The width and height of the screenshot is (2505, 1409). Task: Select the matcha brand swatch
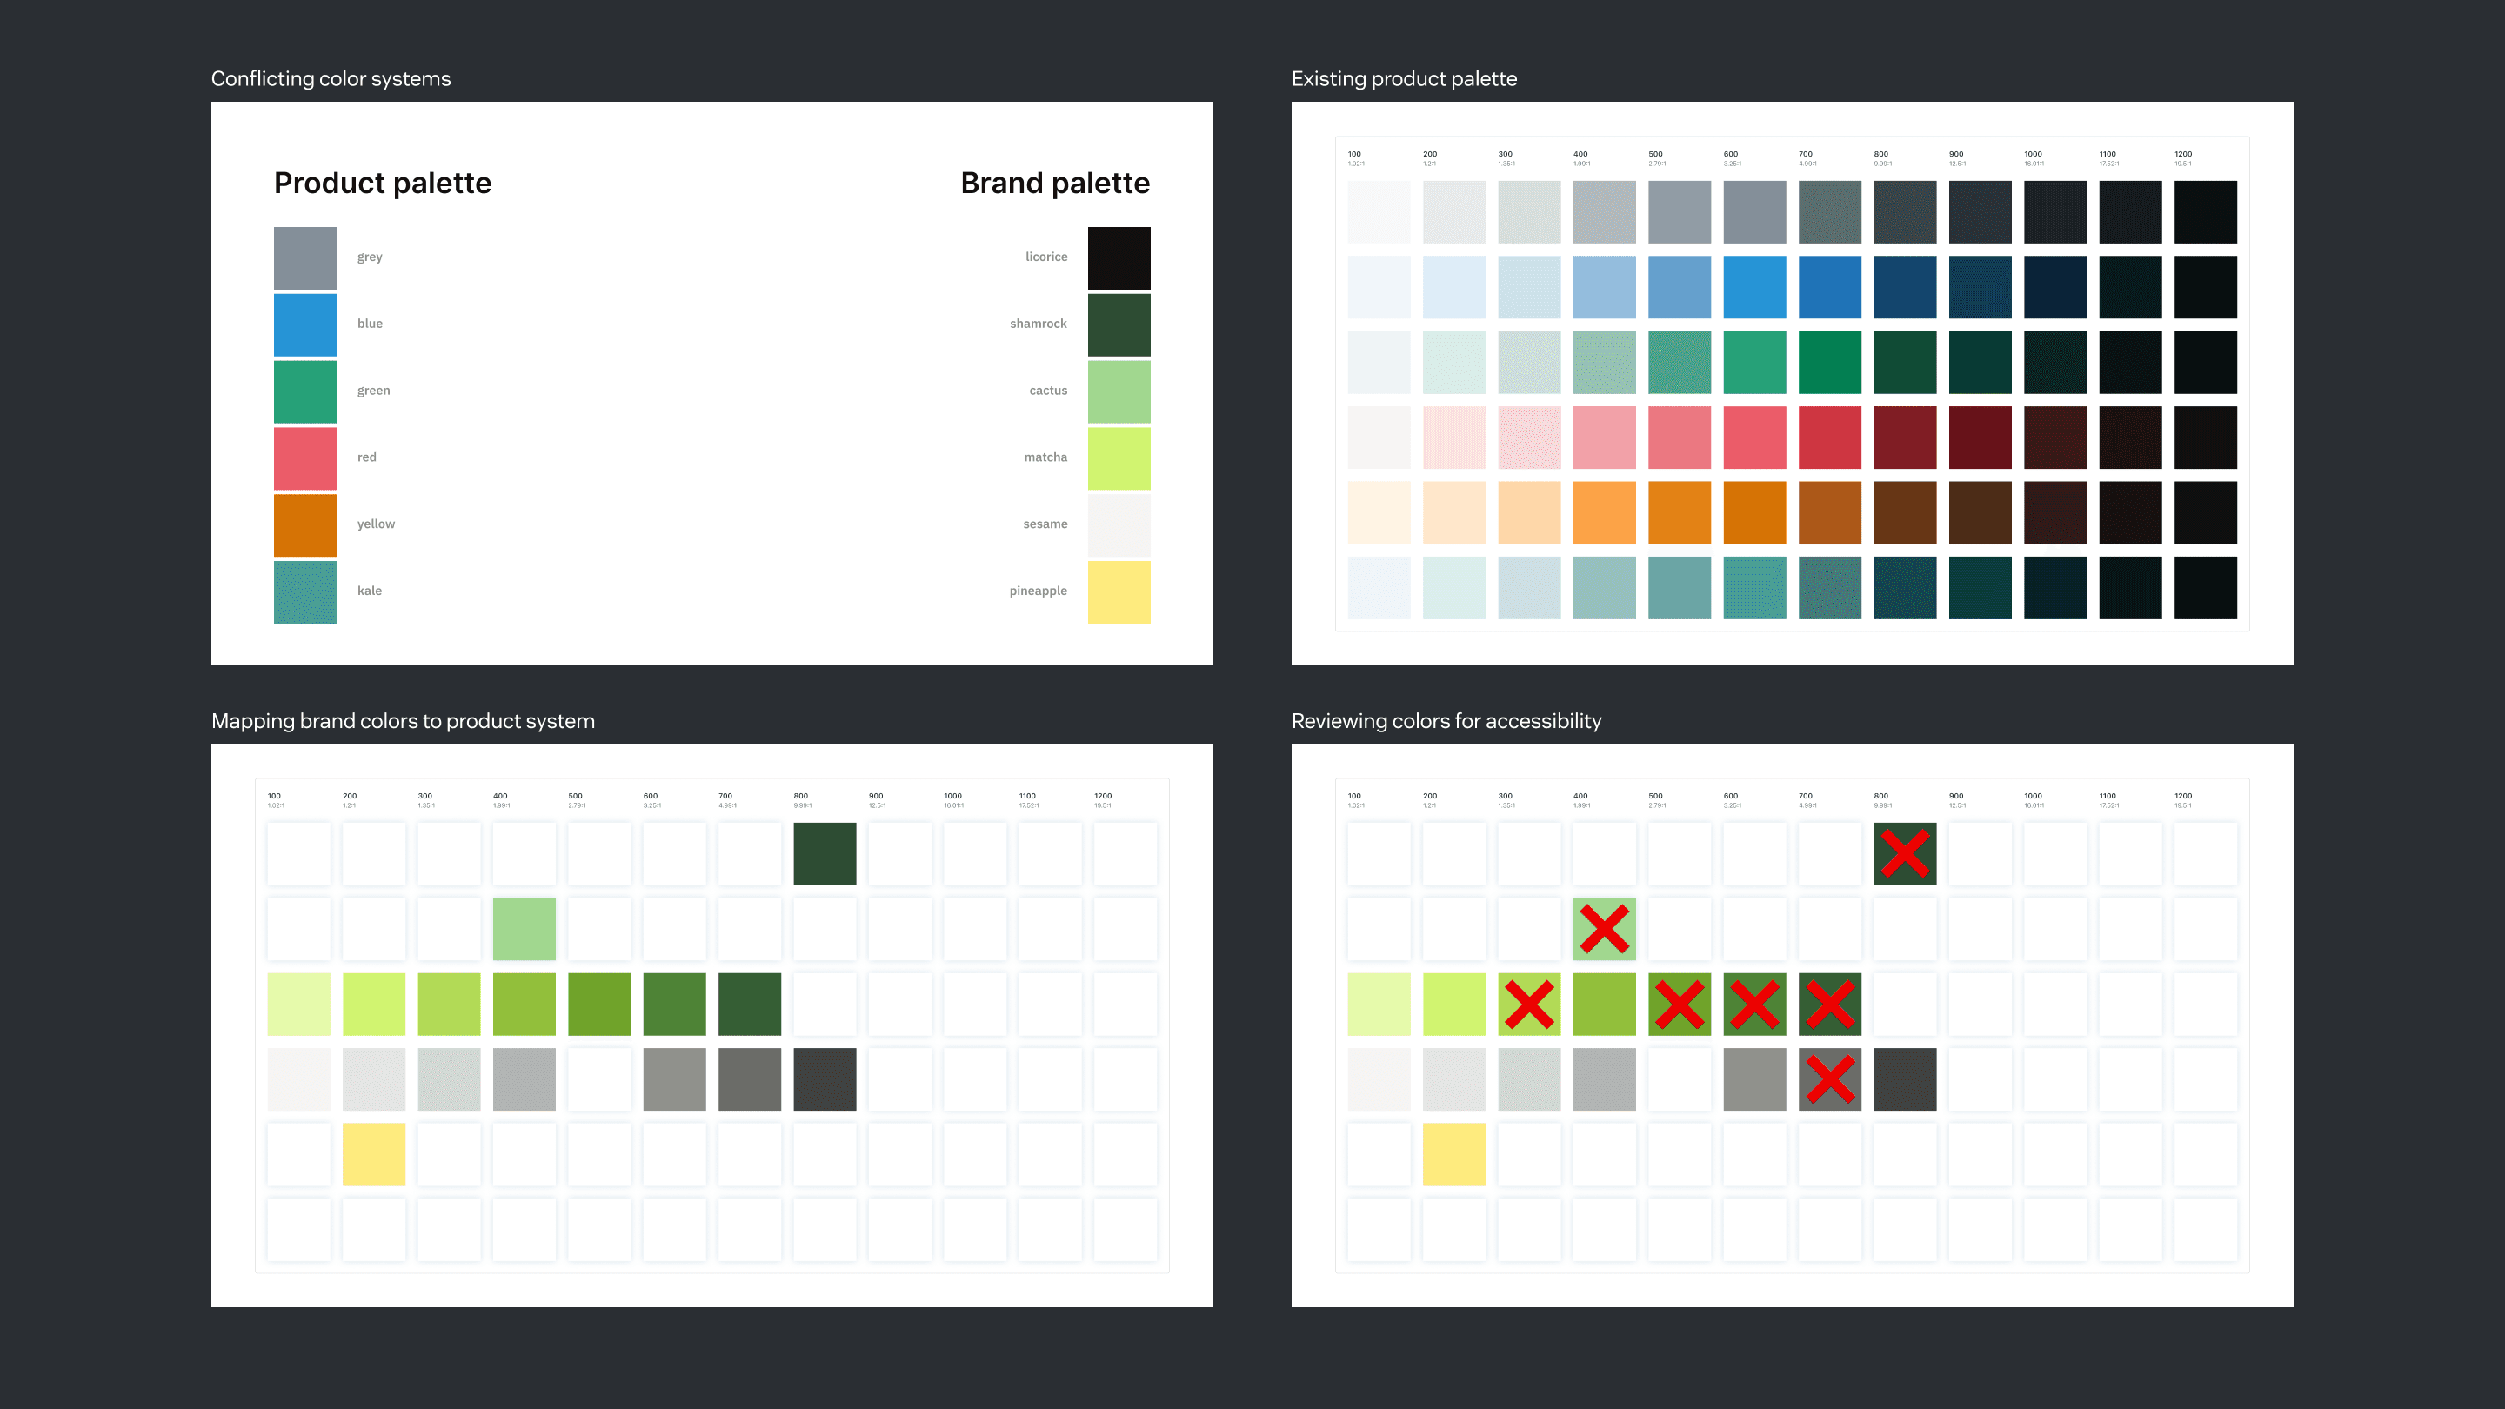click(1119, 458)
